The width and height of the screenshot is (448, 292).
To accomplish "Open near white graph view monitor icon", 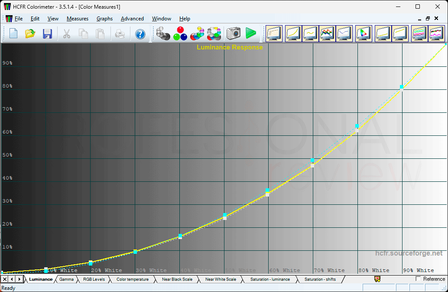I will click(x=400, y=33).
